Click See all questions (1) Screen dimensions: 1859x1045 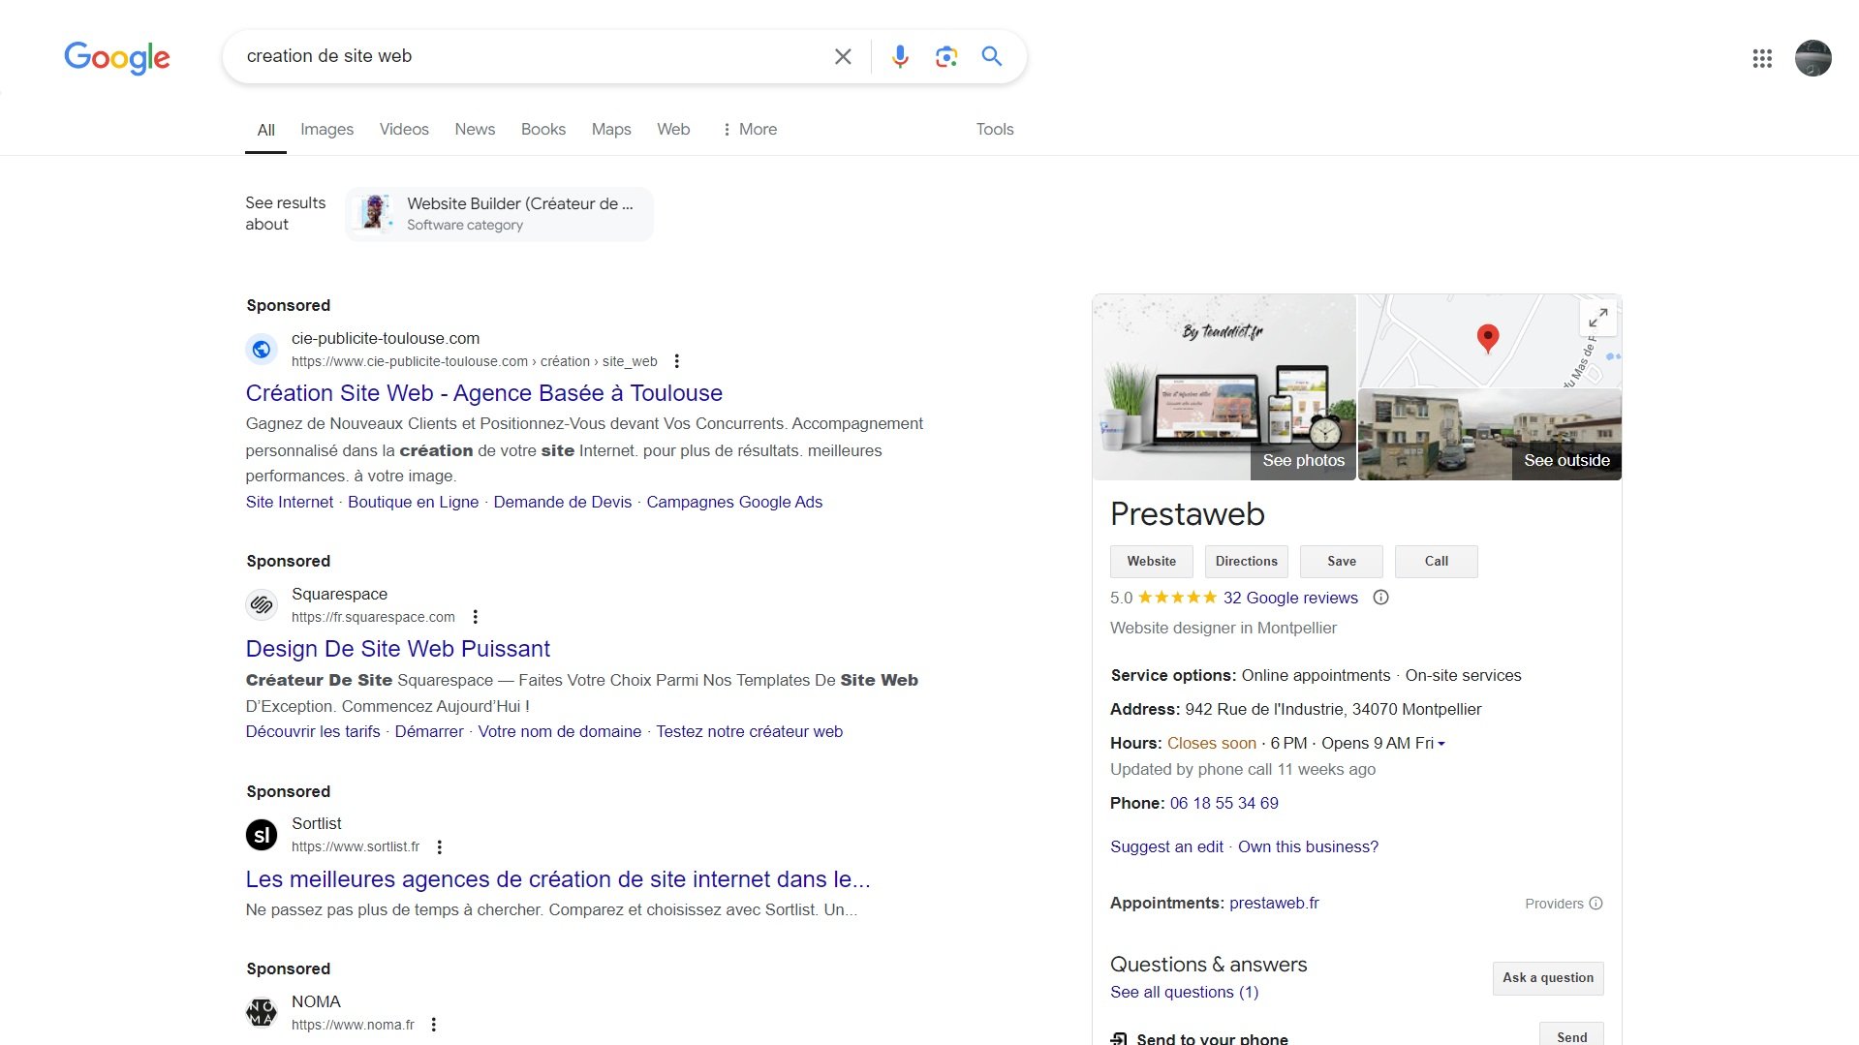point(1185,993)
